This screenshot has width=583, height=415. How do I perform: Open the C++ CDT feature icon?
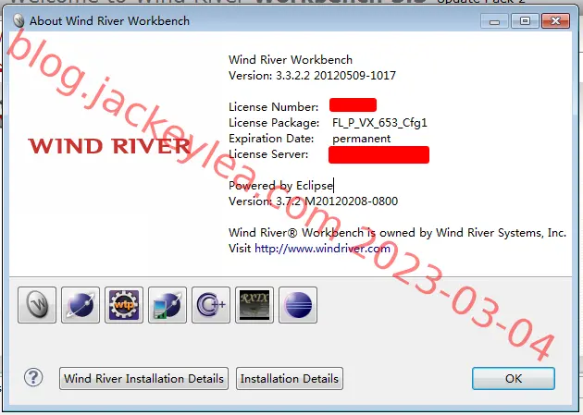click(x=211, y=305)
